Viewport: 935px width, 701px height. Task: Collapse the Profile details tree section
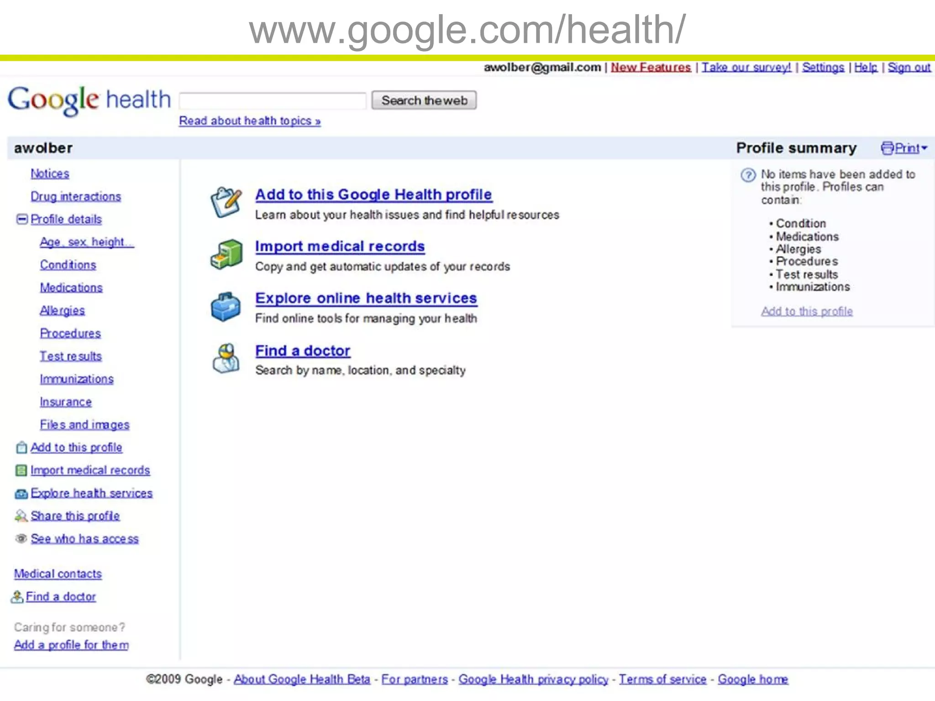(21, 219)
